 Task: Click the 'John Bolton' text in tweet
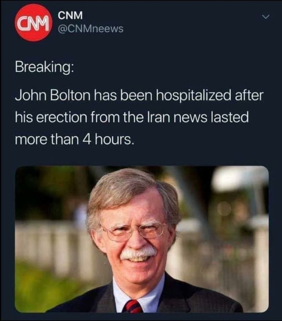52,95
